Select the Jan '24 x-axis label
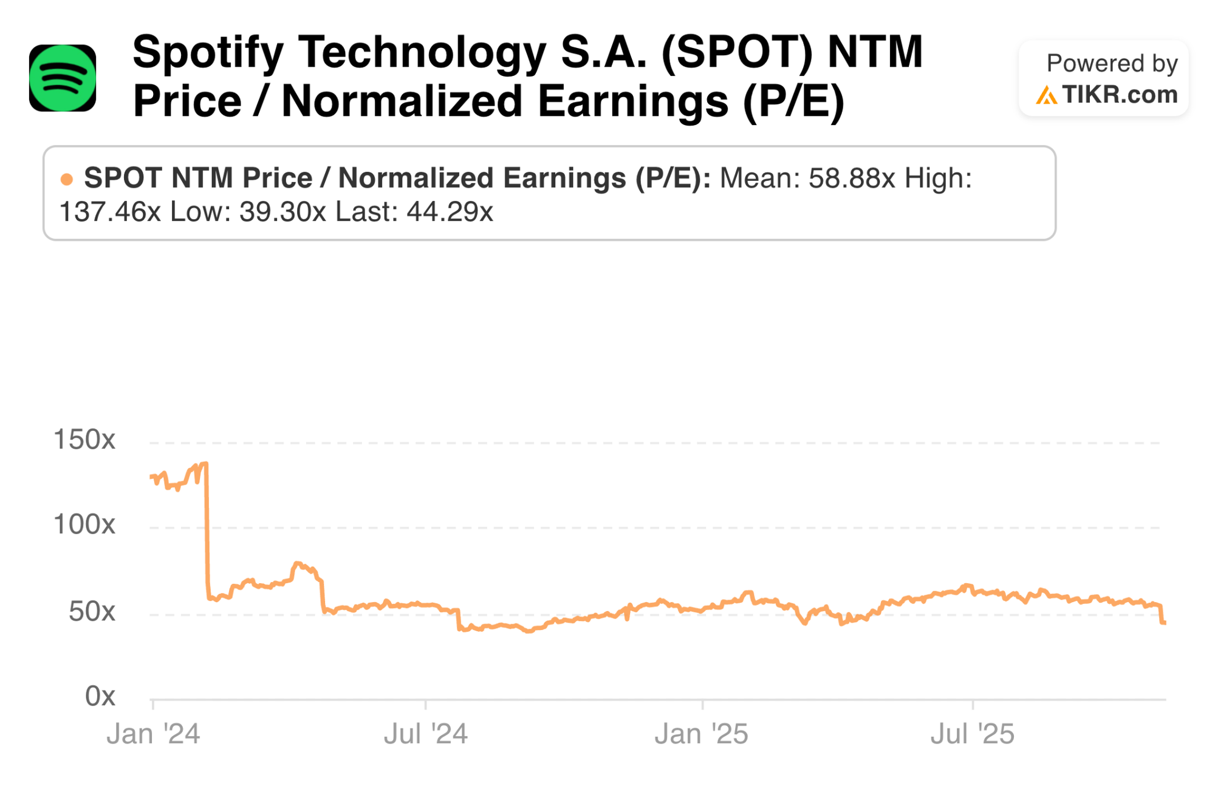Image resolution: width=1215 pixels, height=809 pixels. pyautogui.click(x=153, y=734)
